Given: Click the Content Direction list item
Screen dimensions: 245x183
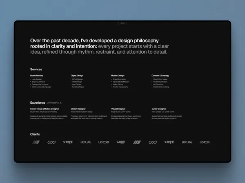Looking at the screenshot, I should pyautogui.click(x=160, y=82).
